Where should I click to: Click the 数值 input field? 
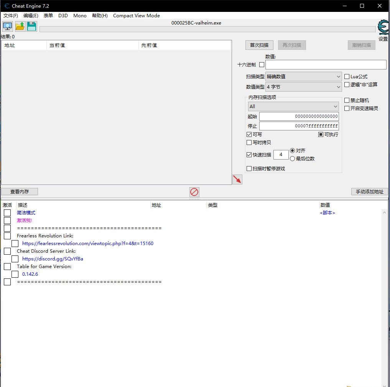(326, 65)
